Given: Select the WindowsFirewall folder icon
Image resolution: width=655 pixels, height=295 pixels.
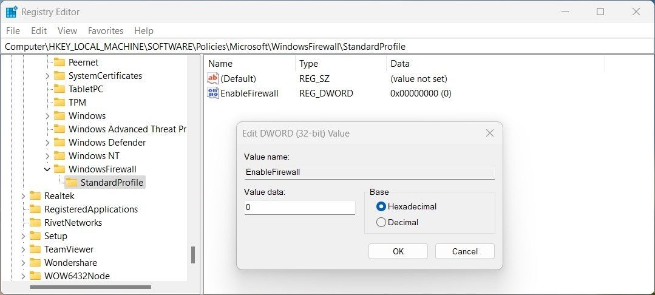Looking at the screenshot, I should (59, 169).
